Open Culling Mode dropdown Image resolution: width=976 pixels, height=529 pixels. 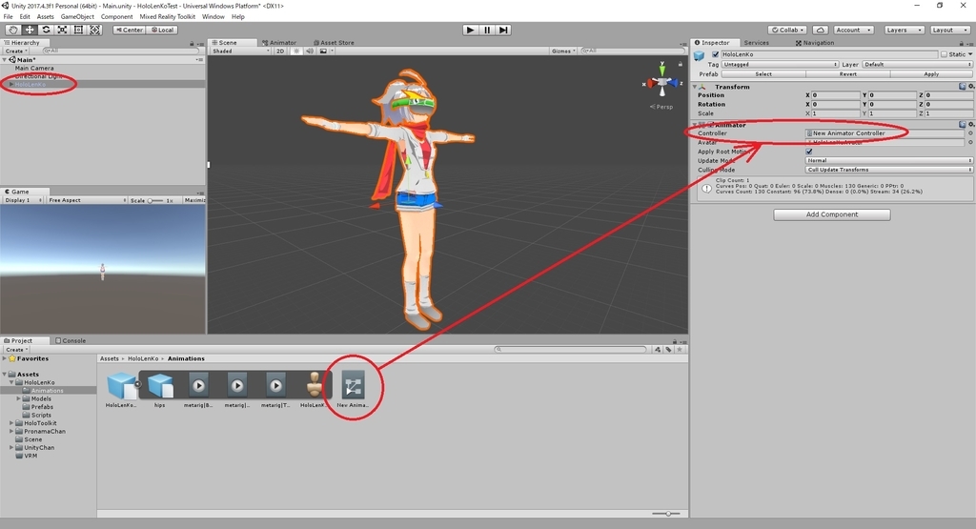tap(889, 170)
